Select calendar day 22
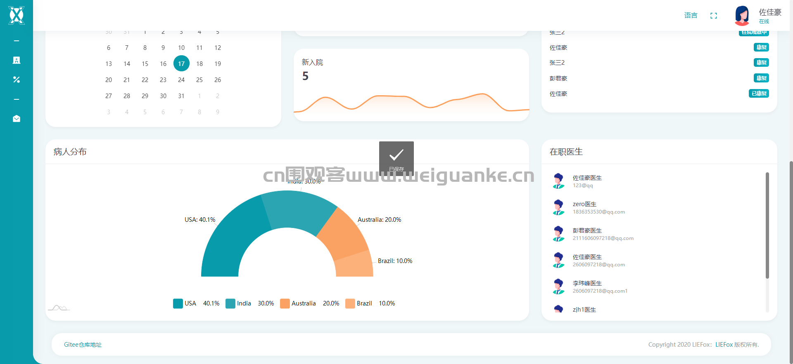 145,80
